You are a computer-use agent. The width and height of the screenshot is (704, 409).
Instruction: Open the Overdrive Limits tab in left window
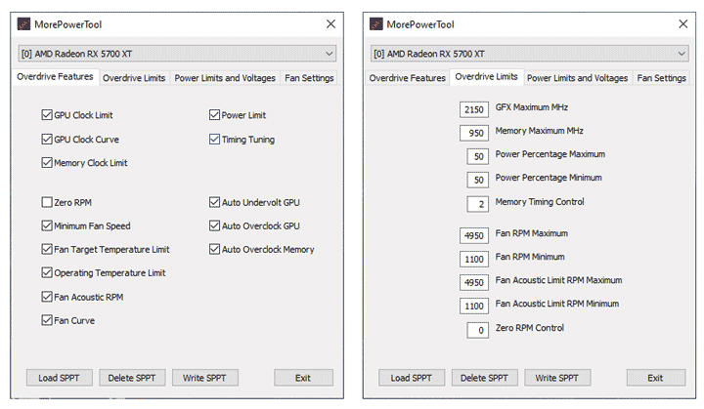point(134,78)
